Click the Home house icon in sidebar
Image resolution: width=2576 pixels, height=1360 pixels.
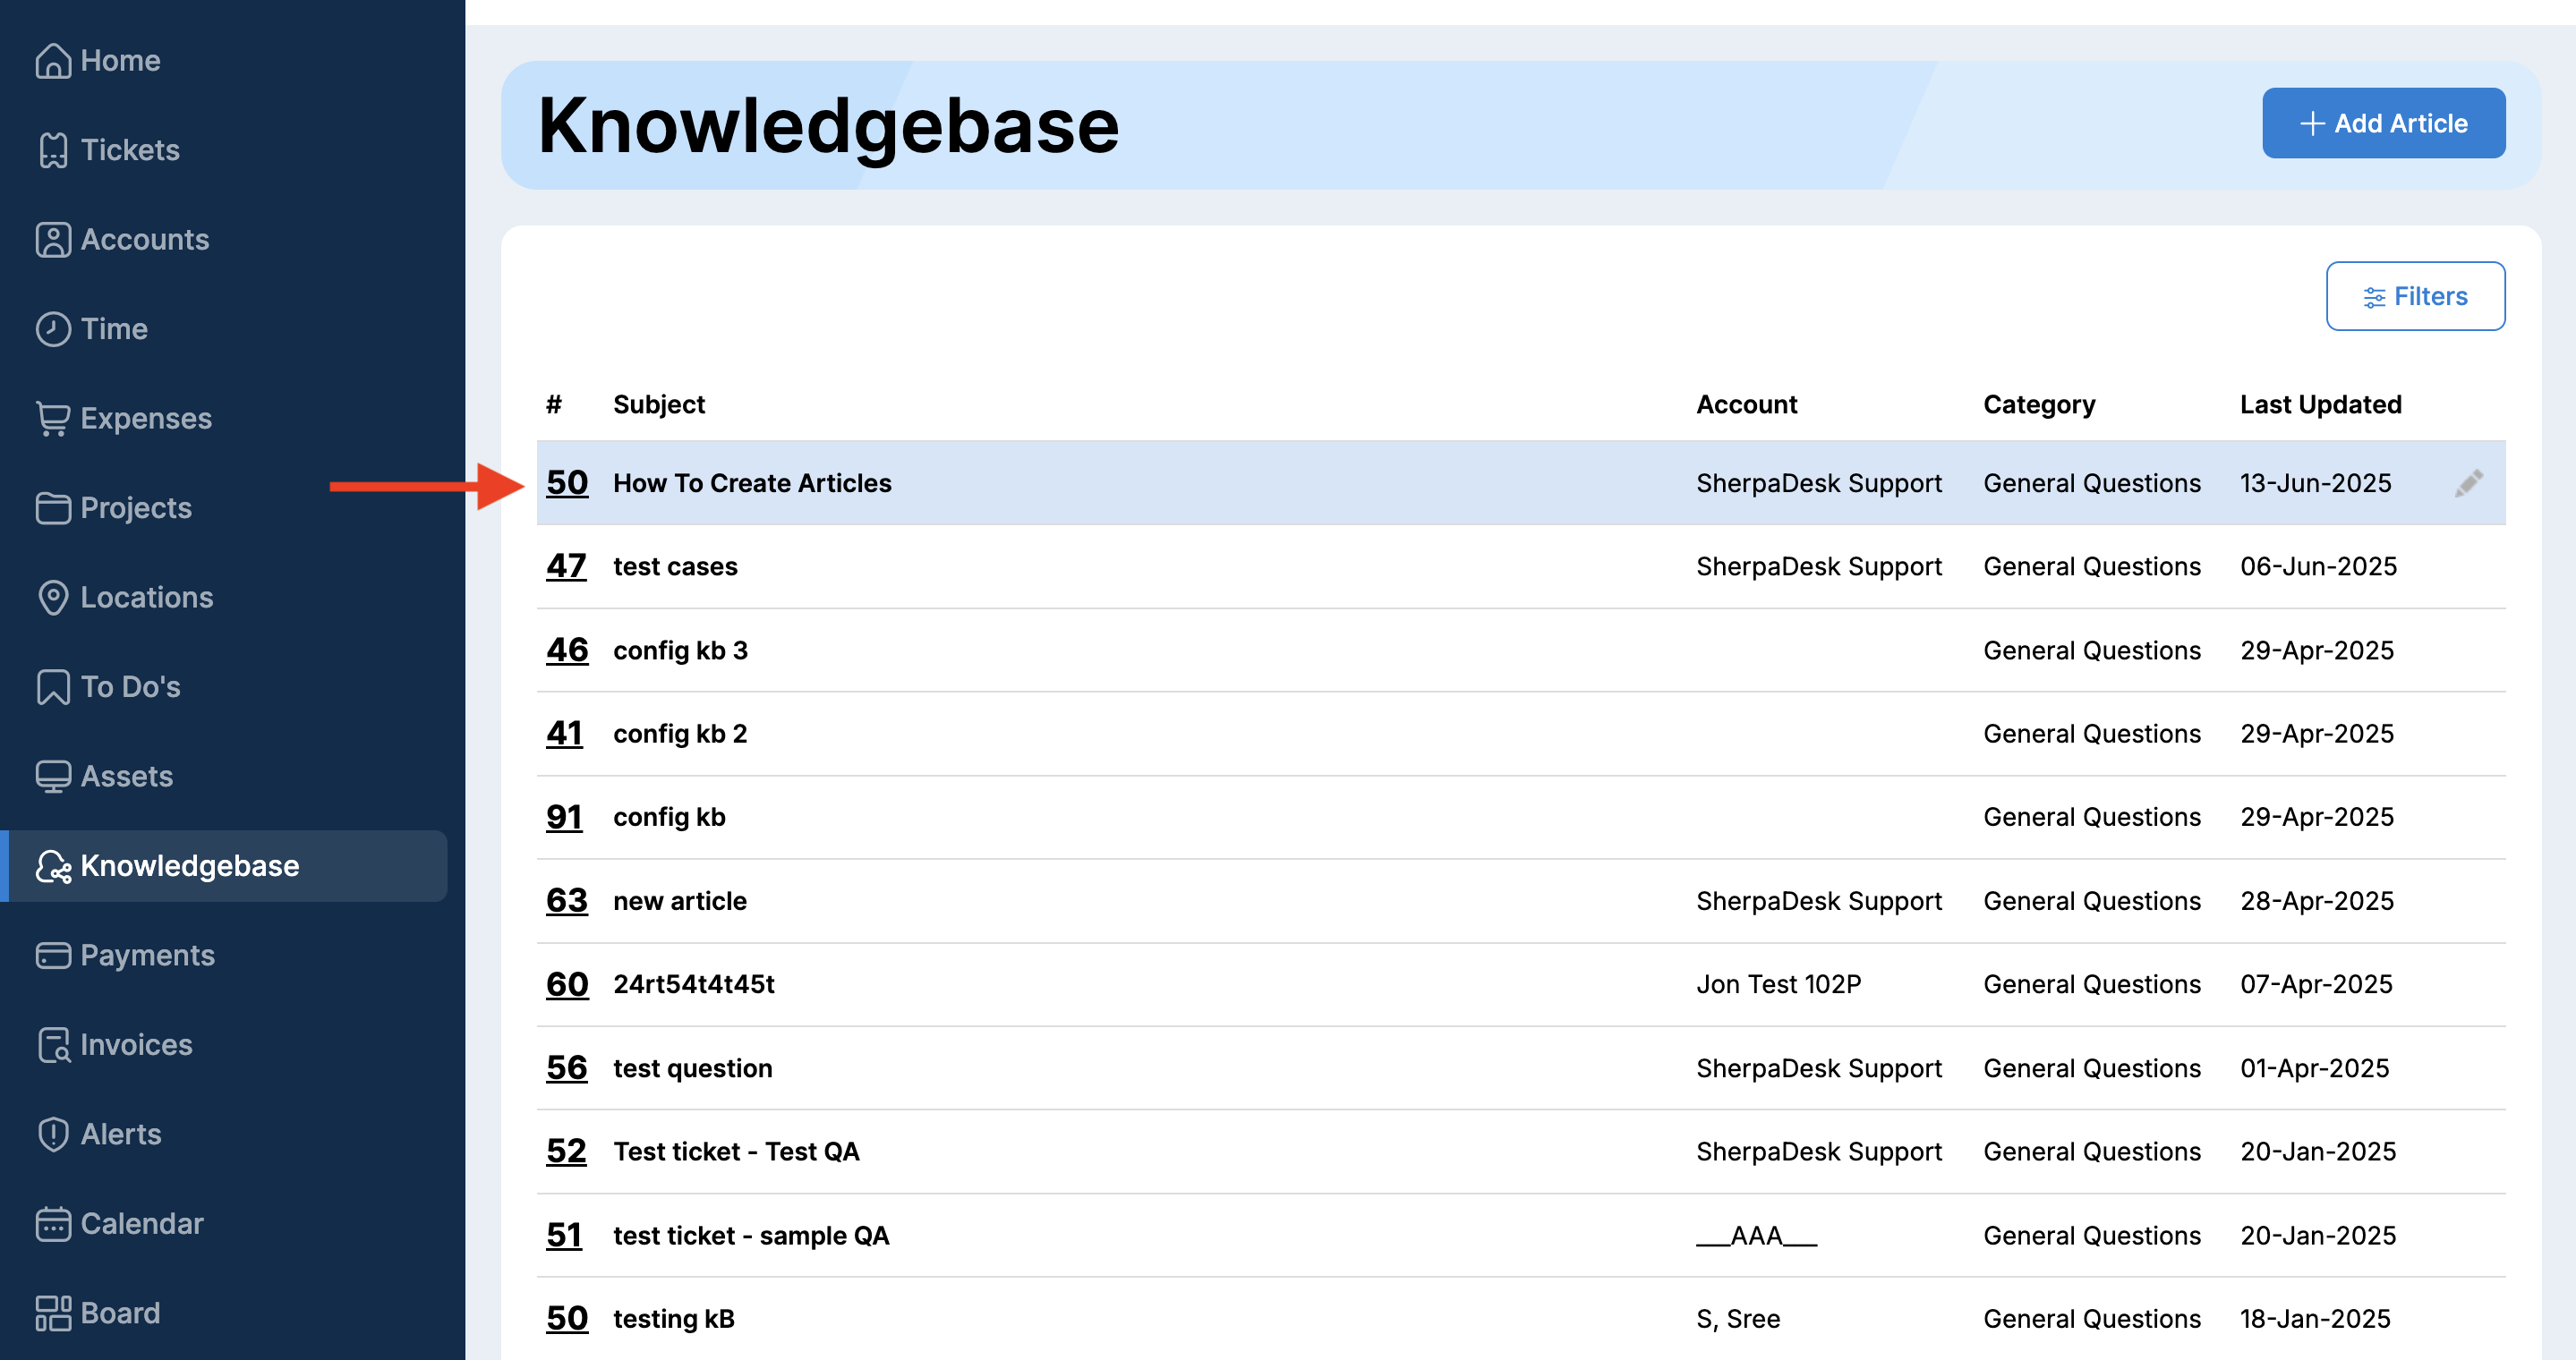(52, 61)
